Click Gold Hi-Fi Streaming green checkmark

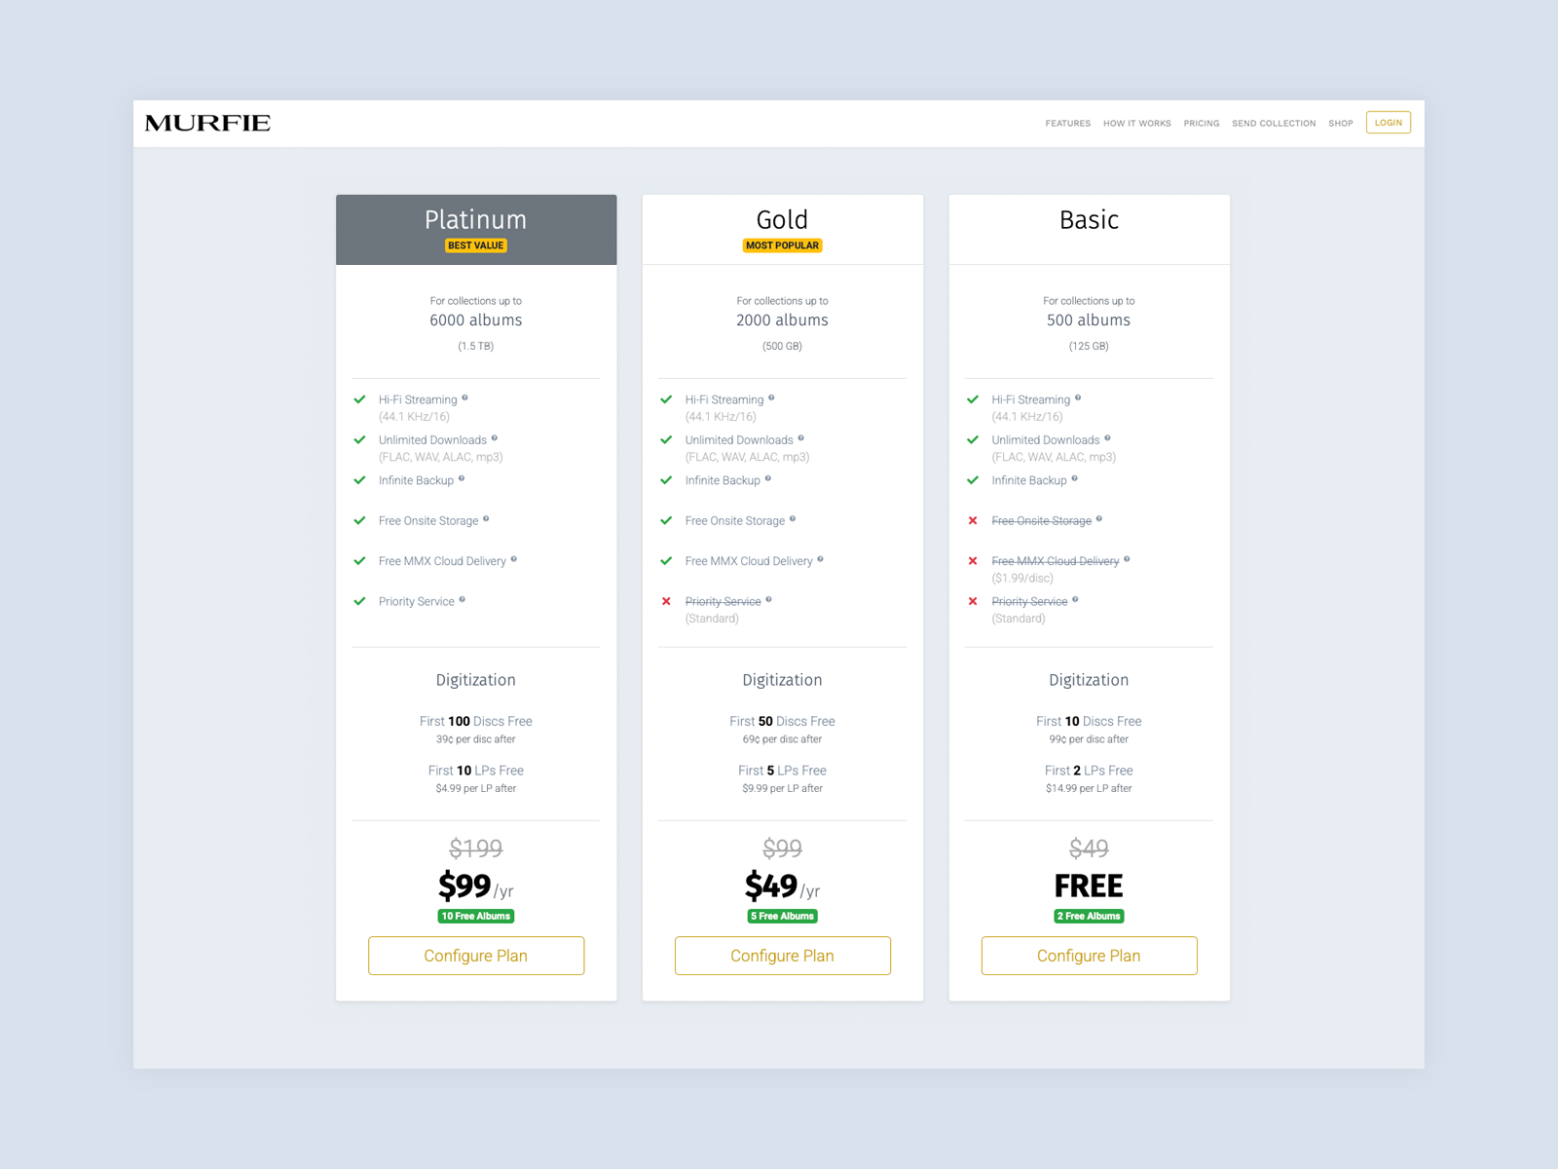[666, 399]
